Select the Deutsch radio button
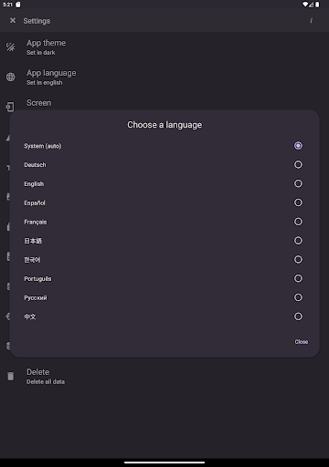The height and width of the screenshot is (467, 329). tap(298, 164)
